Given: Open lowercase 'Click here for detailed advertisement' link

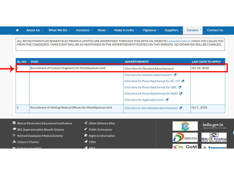Looking at the screenshot, I should (x=148, y=75).
